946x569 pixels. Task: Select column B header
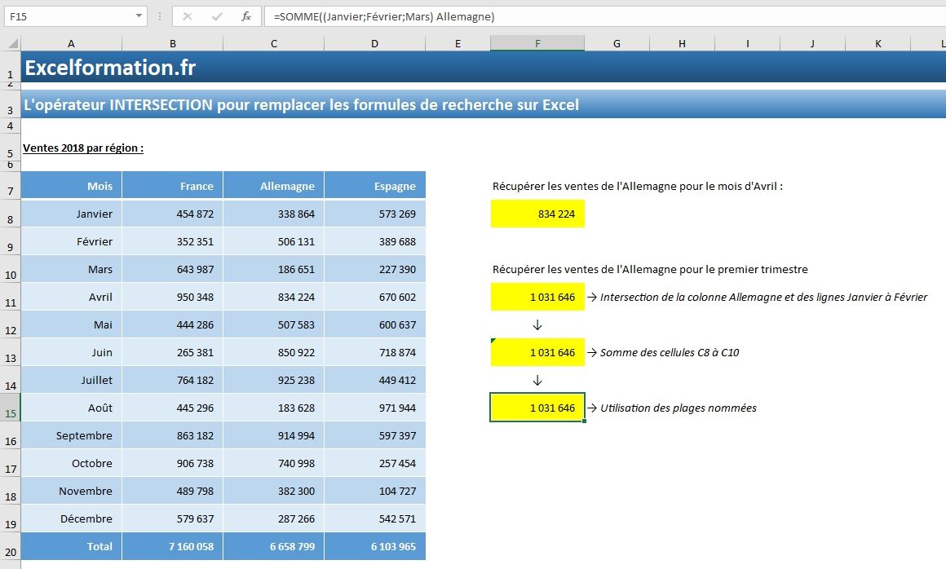(173, 43)
